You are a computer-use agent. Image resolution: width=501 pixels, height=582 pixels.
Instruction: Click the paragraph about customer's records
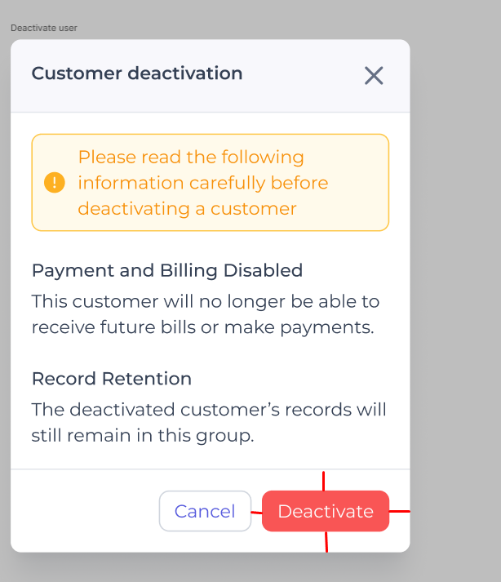click(209, 422)
